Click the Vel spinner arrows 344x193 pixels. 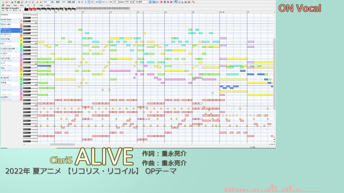click(x=119, y=2)
